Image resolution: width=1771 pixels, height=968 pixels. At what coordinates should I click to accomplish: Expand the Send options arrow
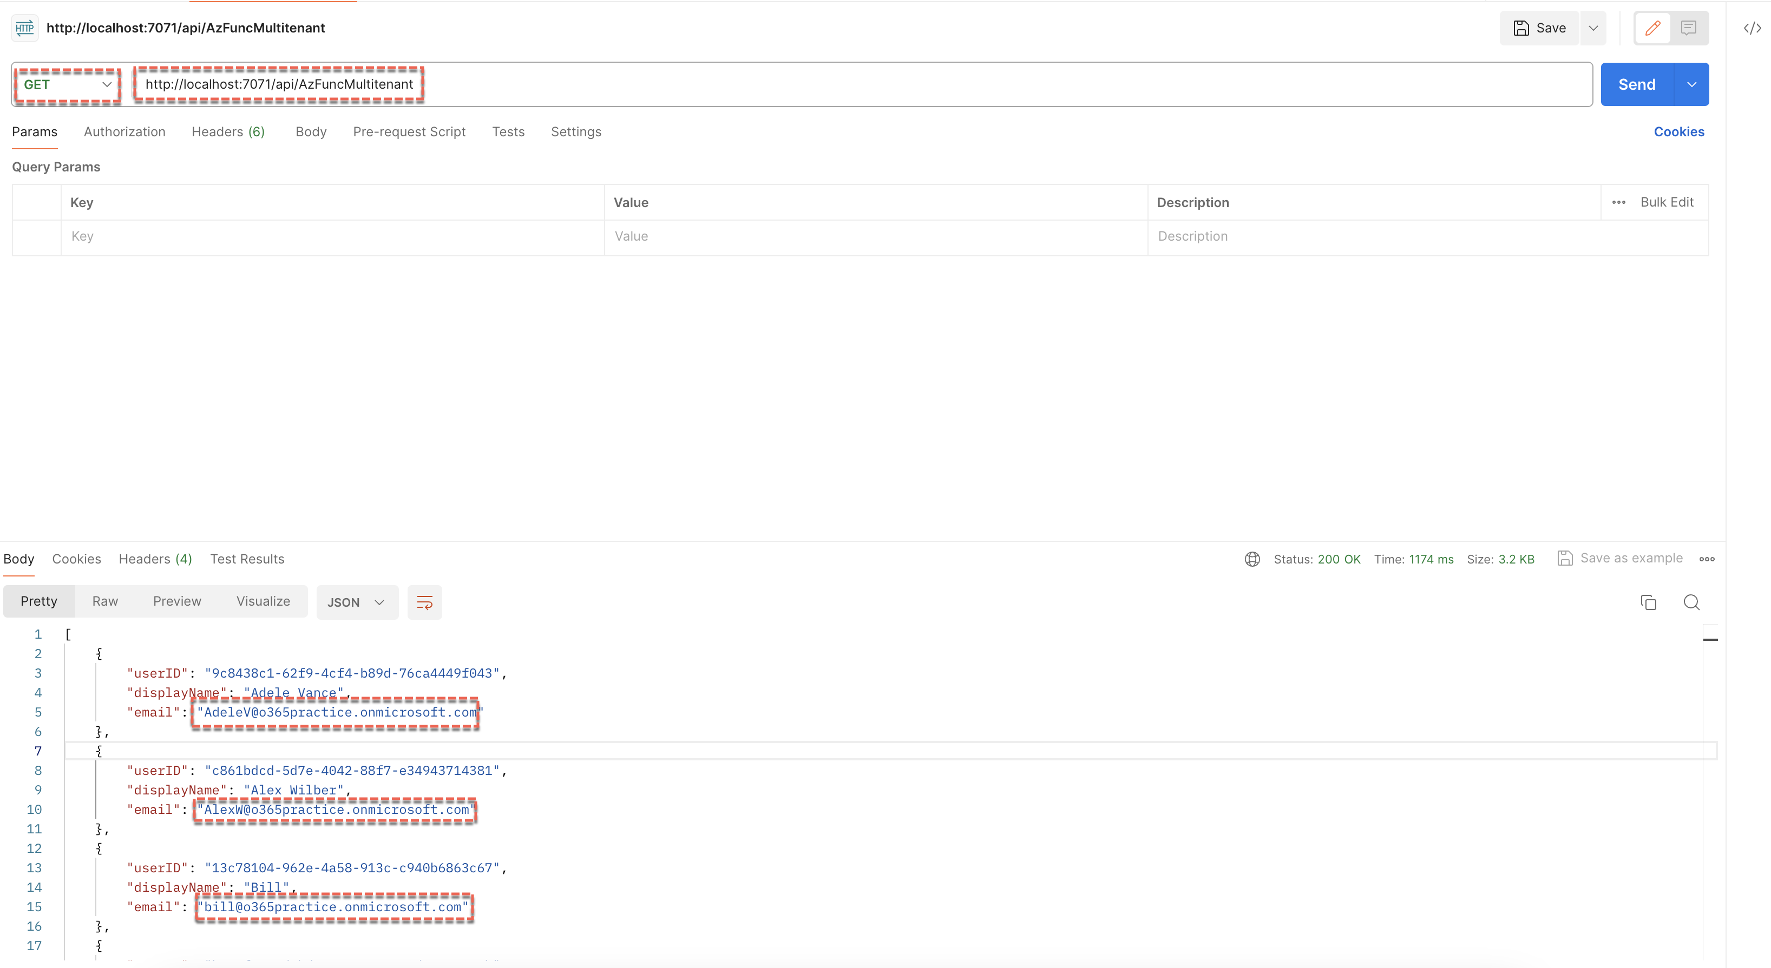[1692, 84]
